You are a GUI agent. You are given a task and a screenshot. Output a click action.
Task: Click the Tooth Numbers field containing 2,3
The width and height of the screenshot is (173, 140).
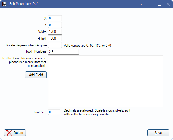(x=63, y=52)
